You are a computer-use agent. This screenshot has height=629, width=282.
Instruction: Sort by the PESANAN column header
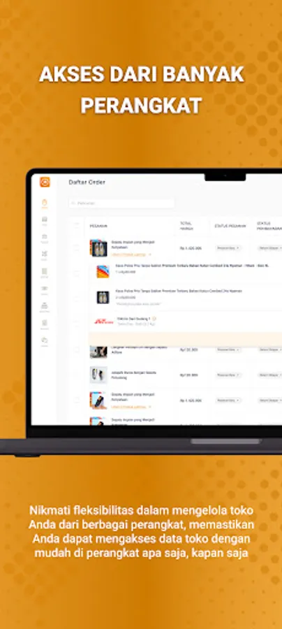point(98,226)
